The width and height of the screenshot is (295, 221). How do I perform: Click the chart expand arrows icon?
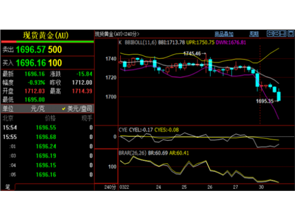pos(270,34)
